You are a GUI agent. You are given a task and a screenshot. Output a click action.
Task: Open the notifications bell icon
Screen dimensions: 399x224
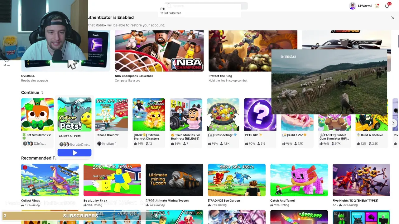(x=387, y=6)
